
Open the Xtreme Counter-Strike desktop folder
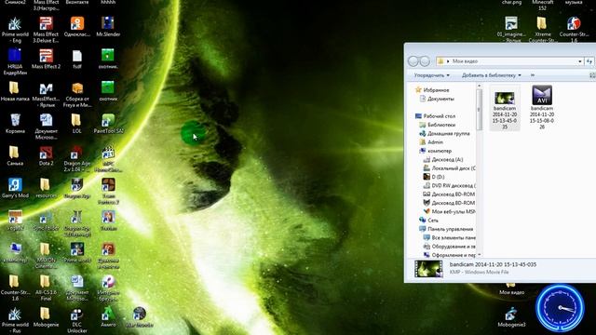(x=542, y=29)
